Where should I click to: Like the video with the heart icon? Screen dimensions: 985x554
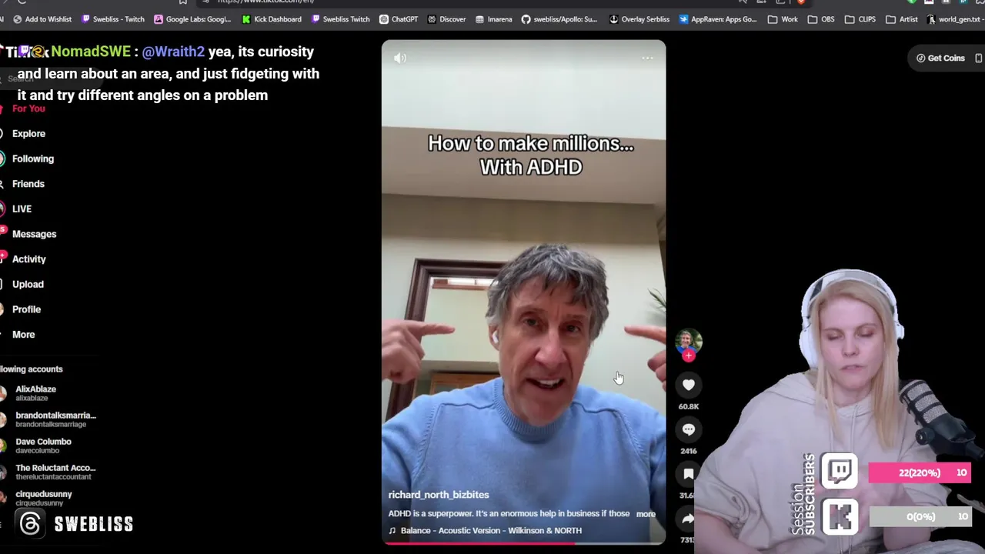coord(689,385)
